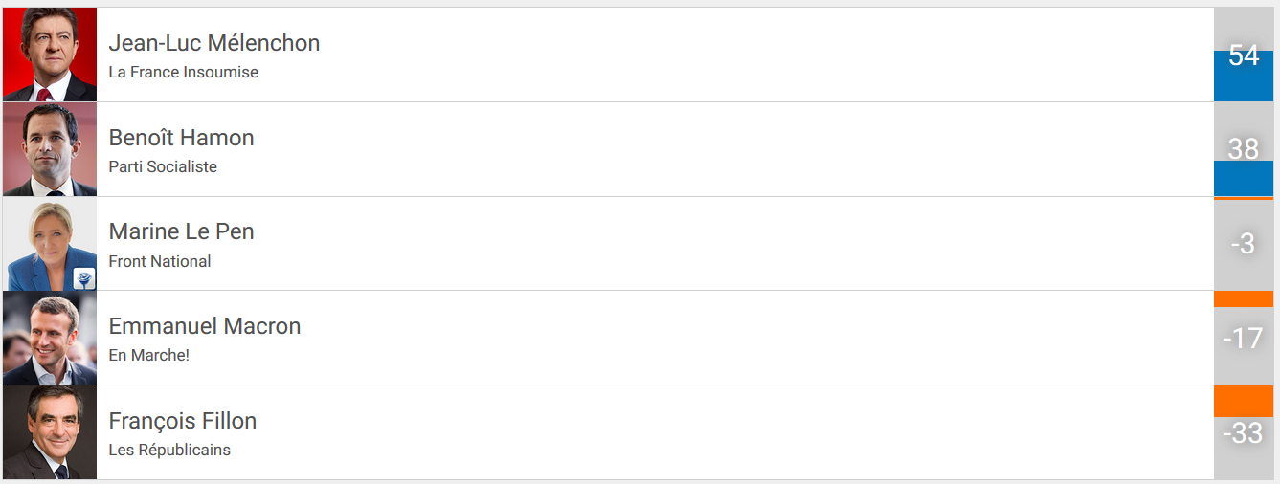Image resolution: width=1280 pixels, height=484 pixels.
Task: Click the score box showing -3
Action: click(1243, 244)
